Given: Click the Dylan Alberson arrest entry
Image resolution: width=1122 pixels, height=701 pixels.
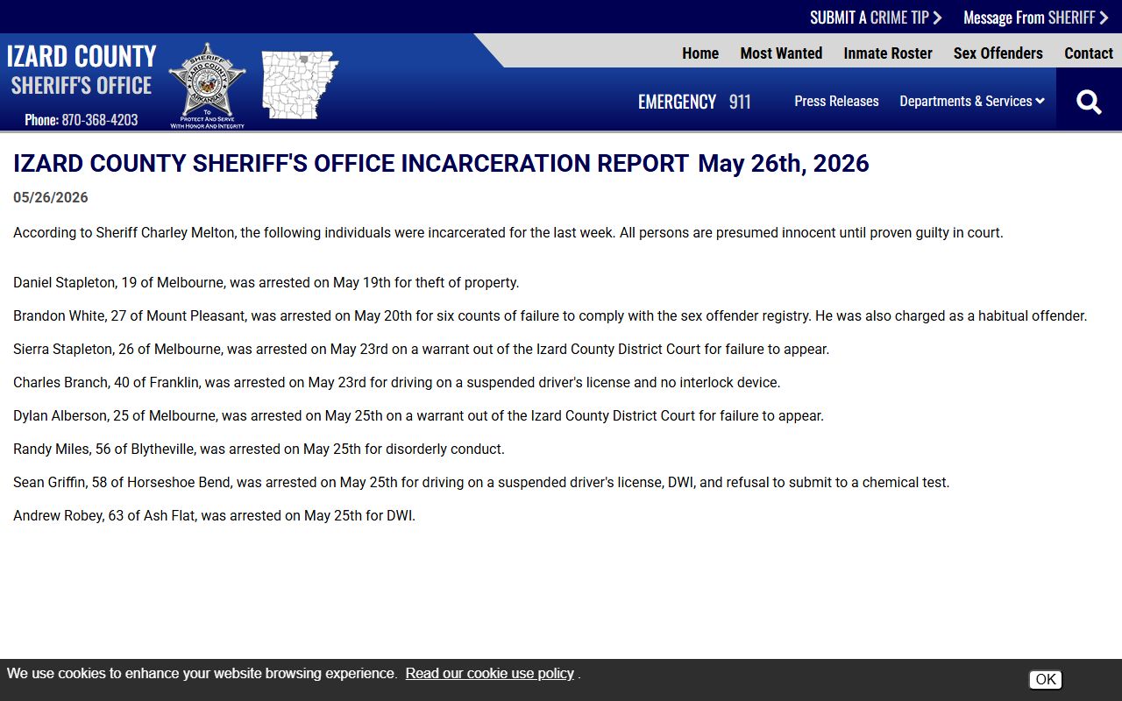Looking at the screenshot, I should click(419, 416).
